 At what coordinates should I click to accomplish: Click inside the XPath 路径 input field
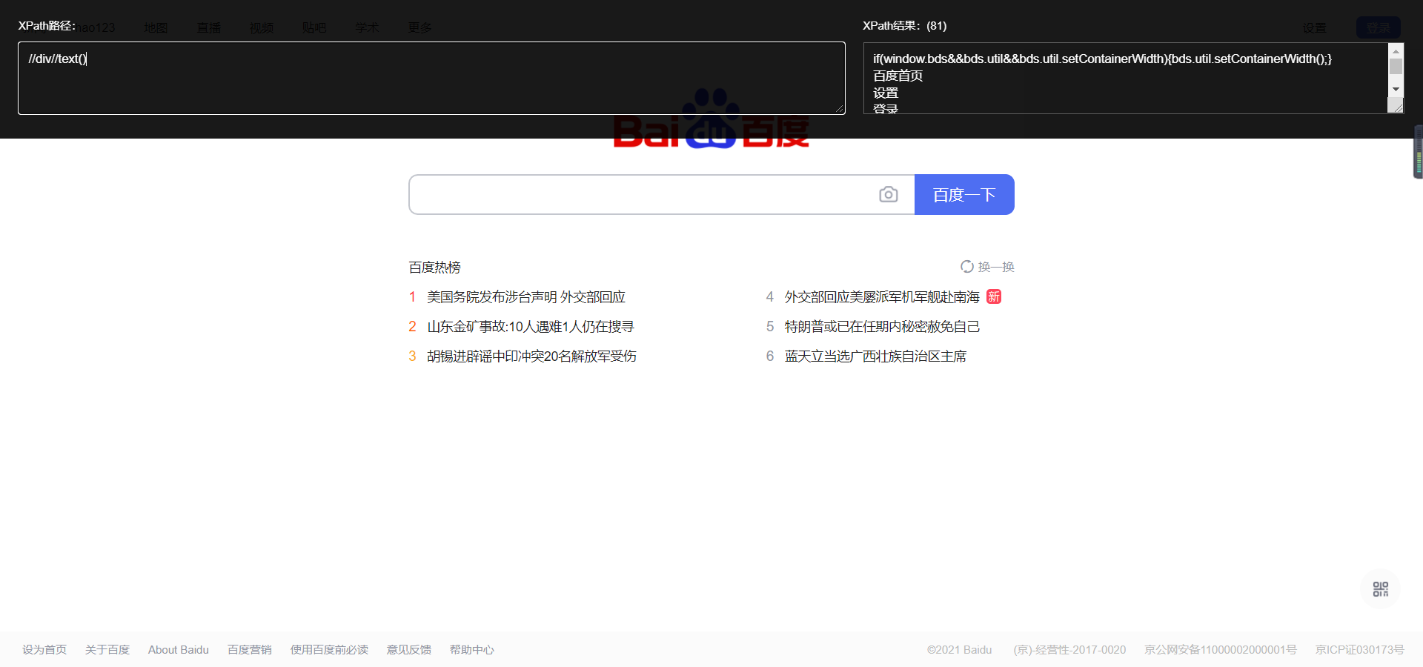point(431,78)
